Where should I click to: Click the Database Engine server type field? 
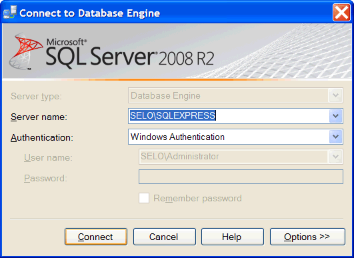[x=235, y=95]
